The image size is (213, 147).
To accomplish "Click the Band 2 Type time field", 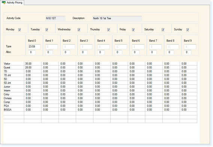I will tap(69, 47).
